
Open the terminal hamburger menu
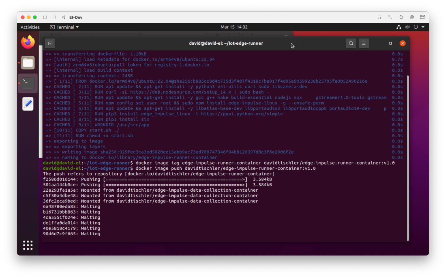coord(364,43)
